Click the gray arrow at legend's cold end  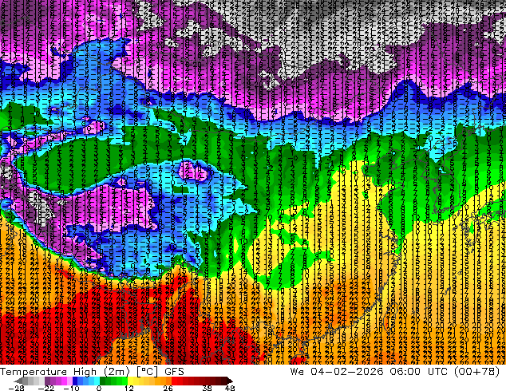[18, 381]
